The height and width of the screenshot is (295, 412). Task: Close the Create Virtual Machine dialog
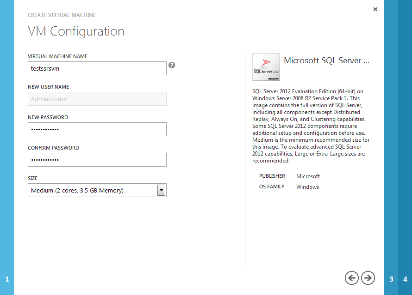[375, 9]
